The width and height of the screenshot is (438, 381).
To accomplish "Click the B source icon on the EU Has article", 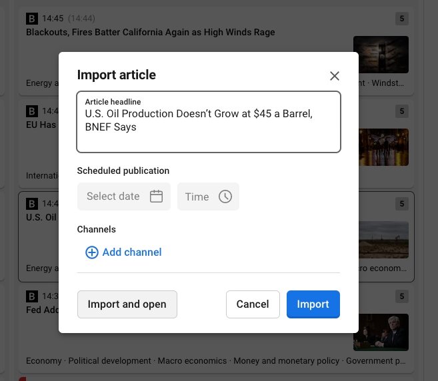I will tap(32, 111).
